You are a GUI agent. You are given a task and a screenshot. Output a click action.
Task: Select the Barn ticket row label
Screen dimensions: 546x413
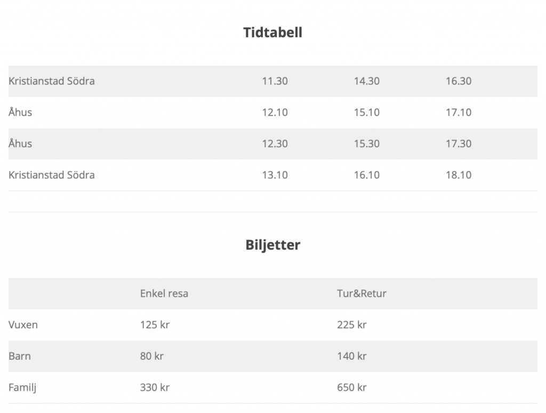20,356
